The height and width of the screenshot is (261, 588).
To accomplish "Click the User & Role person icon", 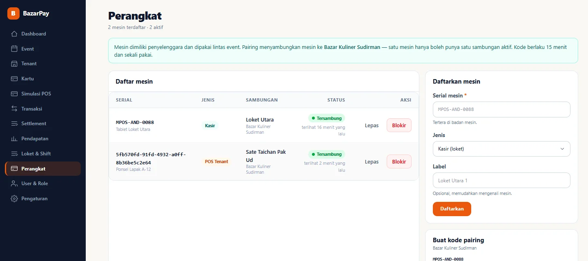I will pyautogui.click(x=14, y=184).
